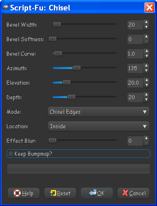Screen dimensions: 157x206
Task: Increase Bevel Softness with up arrow
Action: tap(146, 37)
